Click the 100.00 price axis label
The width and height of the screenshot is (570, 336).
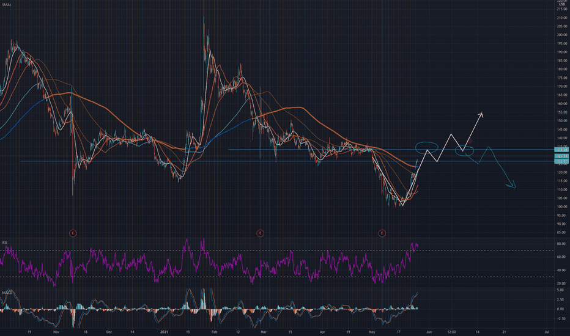click(561, 206)
